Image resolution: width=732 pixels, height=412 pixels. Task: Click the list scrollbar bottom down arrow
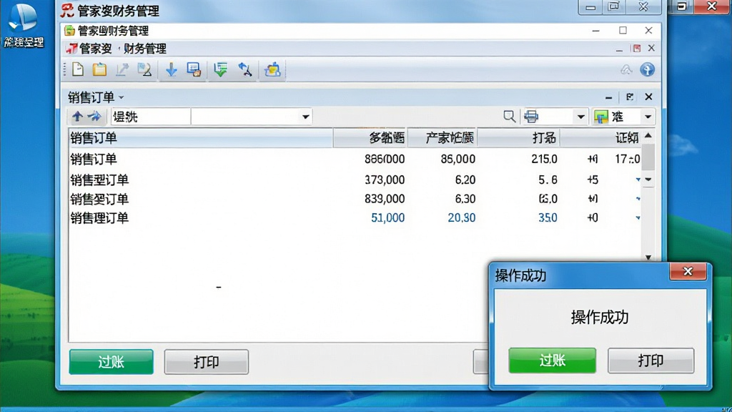[648, 257]
